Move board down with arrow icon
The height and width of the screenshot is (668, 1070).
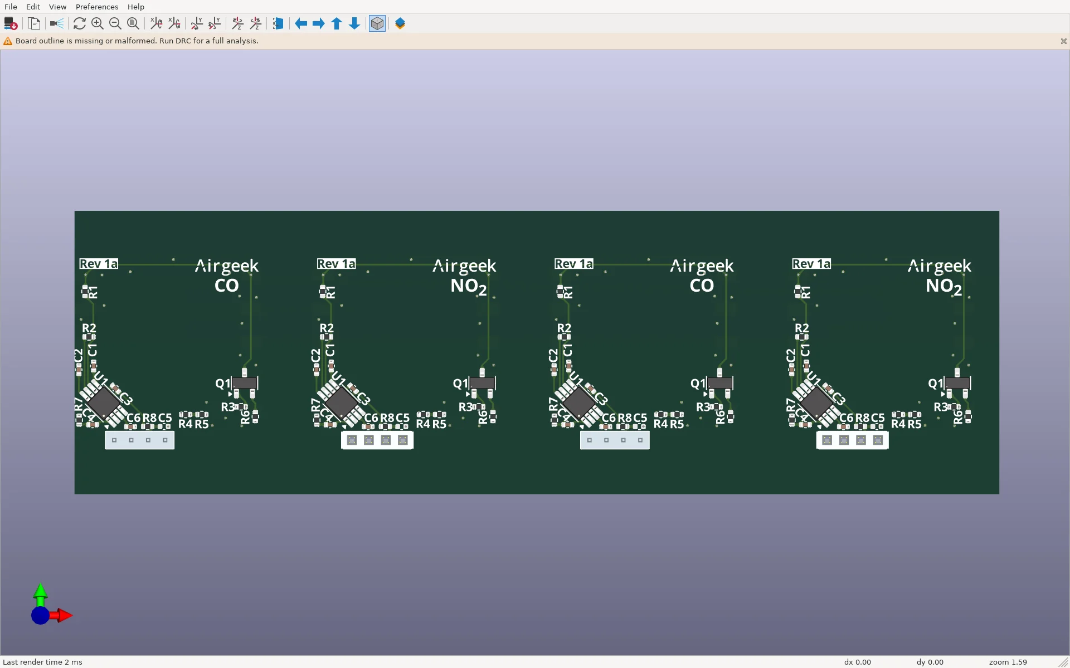tap(354, 23)
